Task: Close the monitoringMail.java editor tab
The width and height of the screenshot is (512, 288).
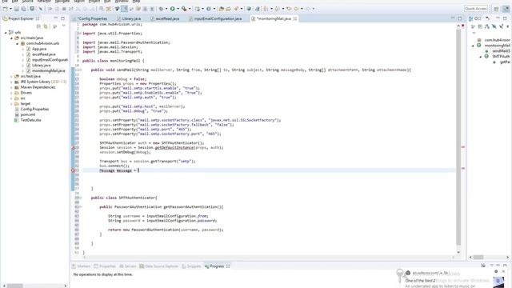Action: tap(295, 18)
